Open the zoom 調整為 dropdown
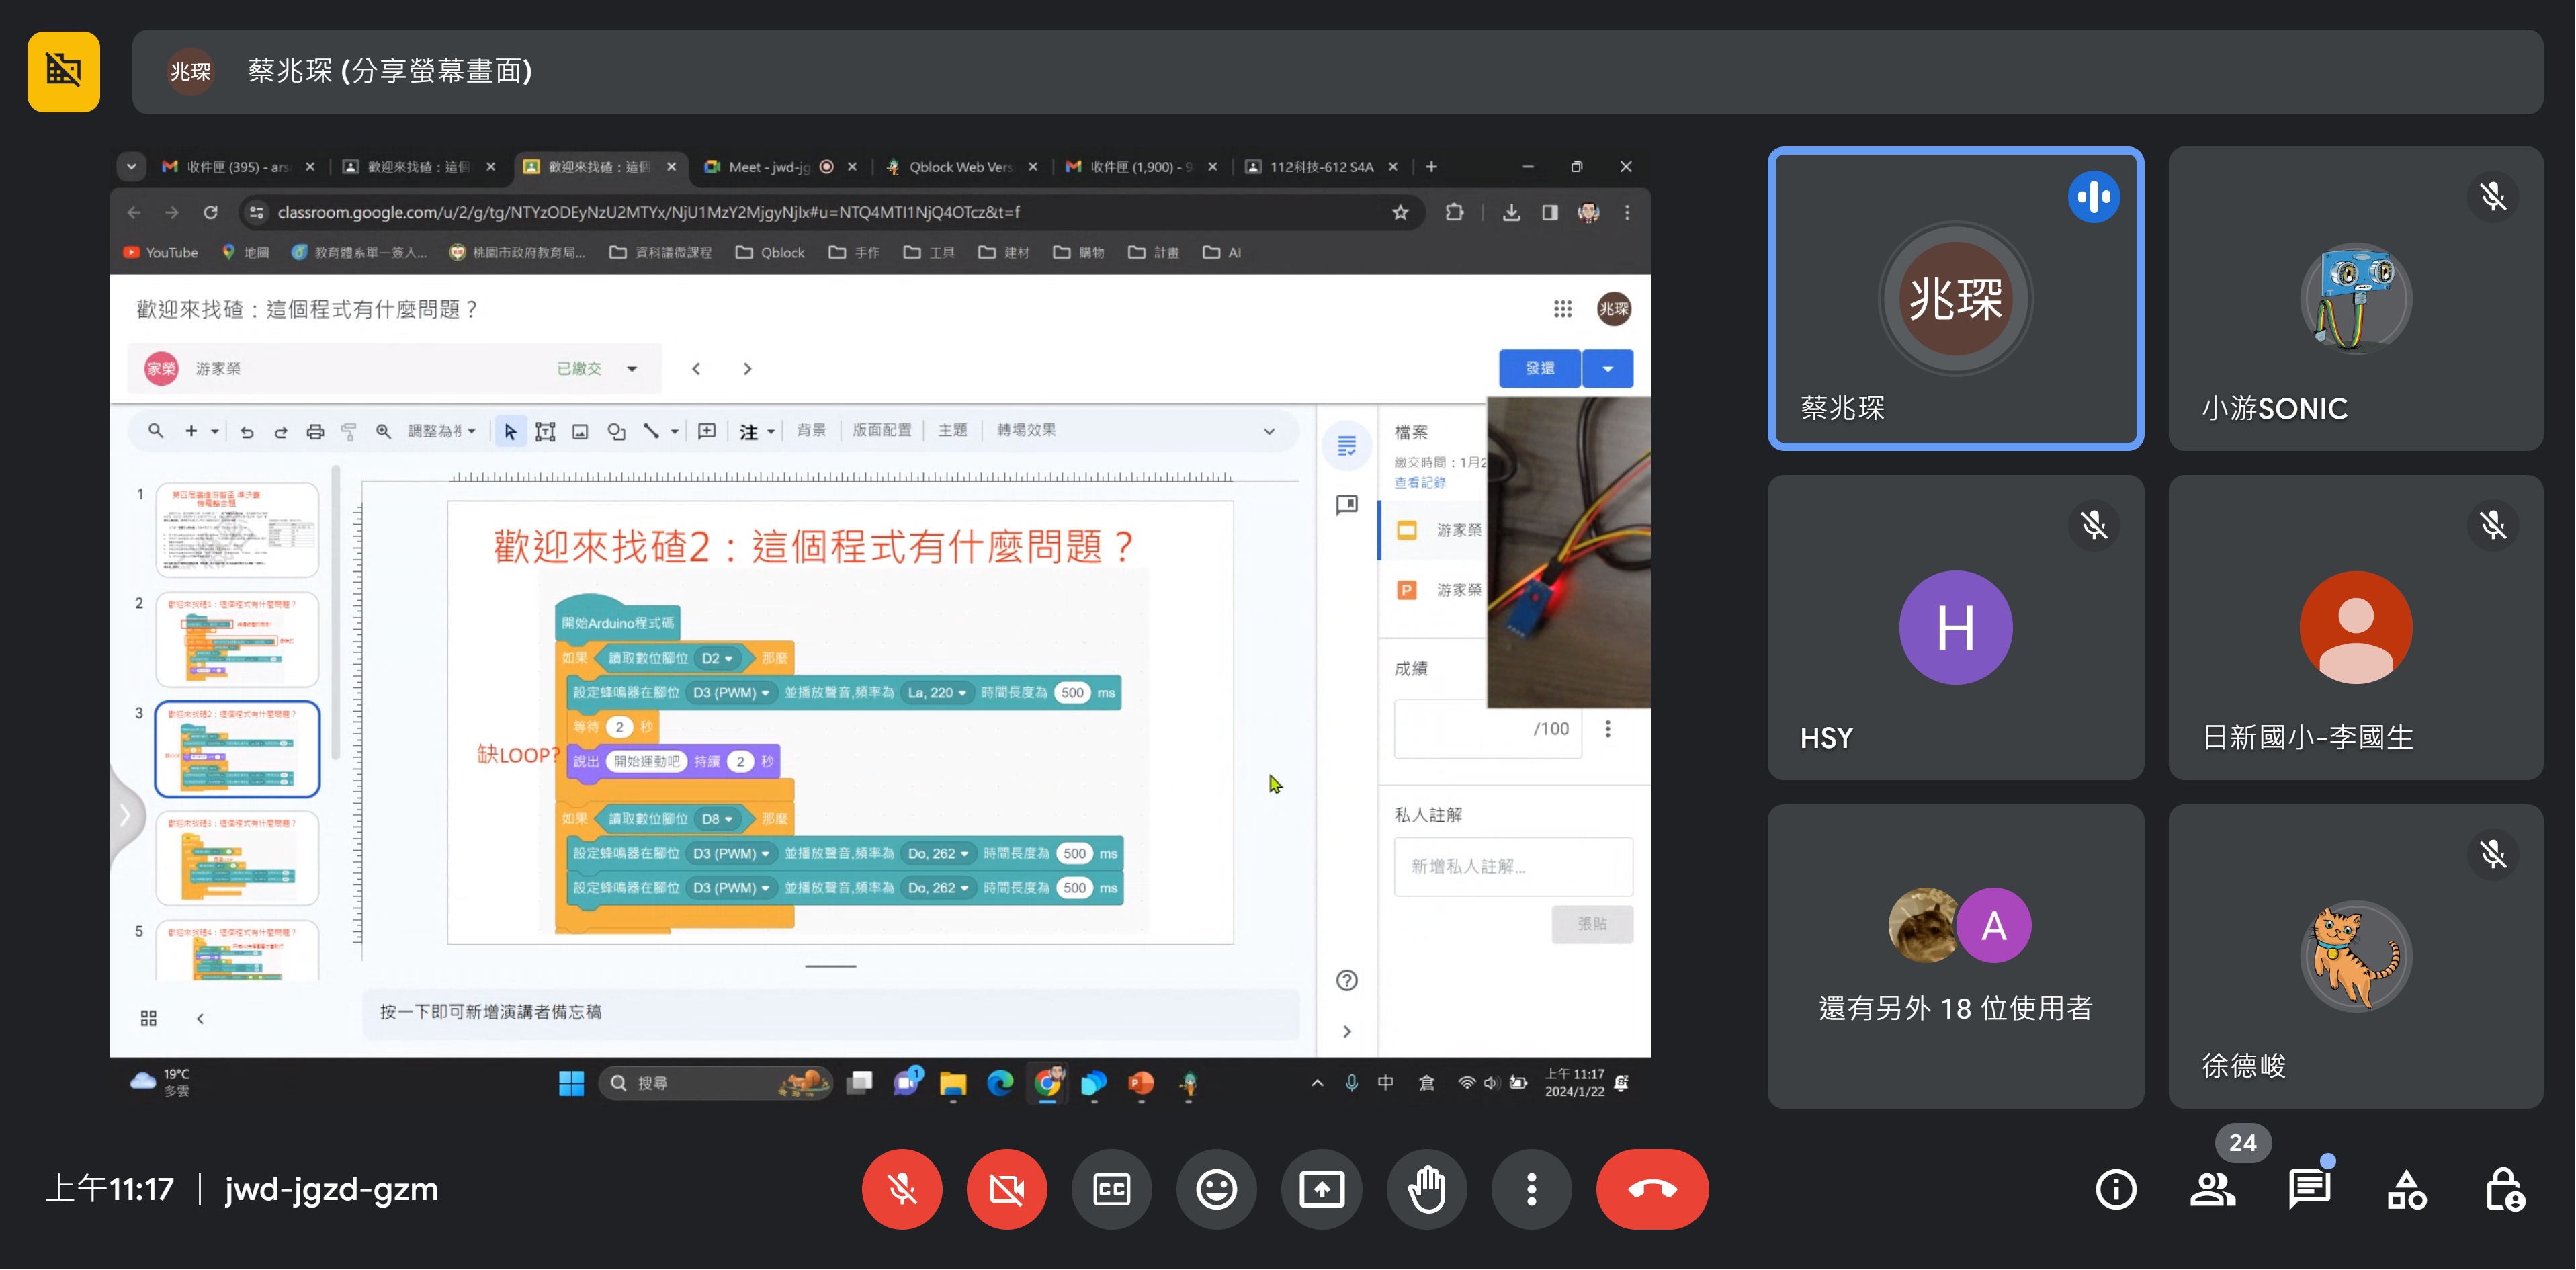This screenshot has width=2576, height=1270. click(441, 431)
